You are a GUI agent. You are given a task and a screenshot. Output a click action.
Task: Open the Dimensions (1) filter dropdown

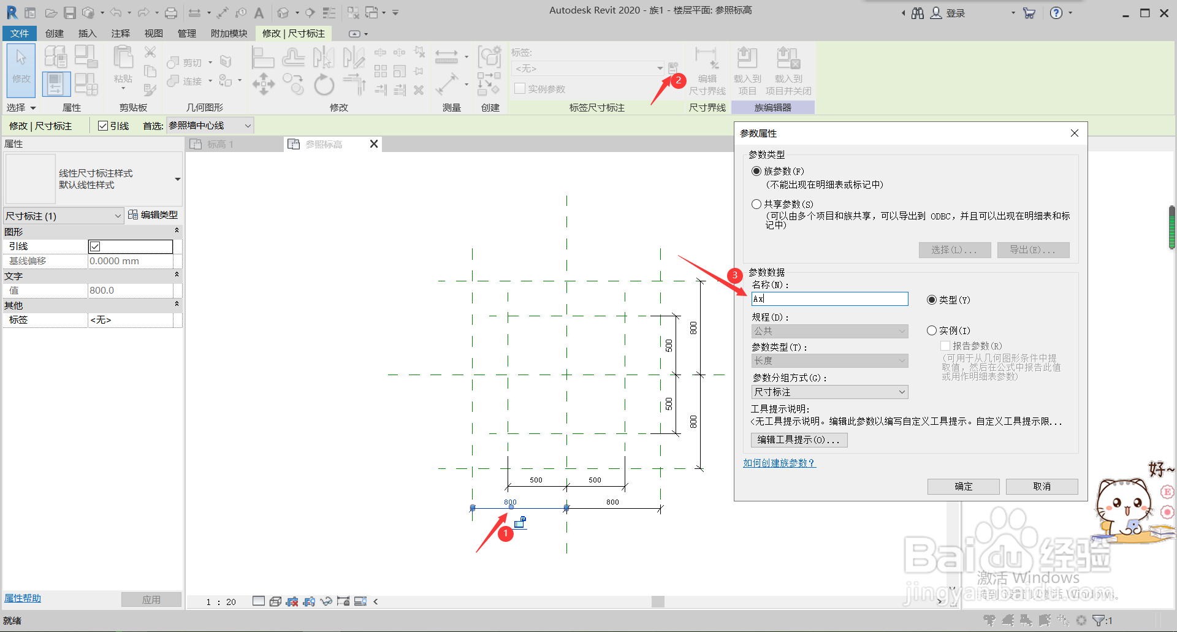[x=64, y=216]
